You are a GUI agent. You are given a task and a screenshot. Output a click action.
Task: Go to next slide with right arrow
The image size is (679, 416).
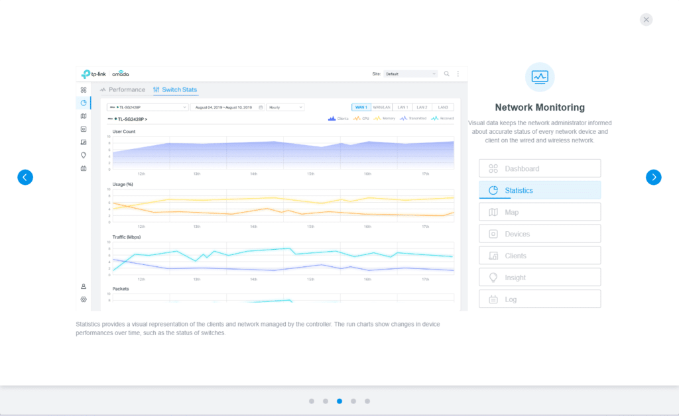pyautogui.click(x=653, y=177)
